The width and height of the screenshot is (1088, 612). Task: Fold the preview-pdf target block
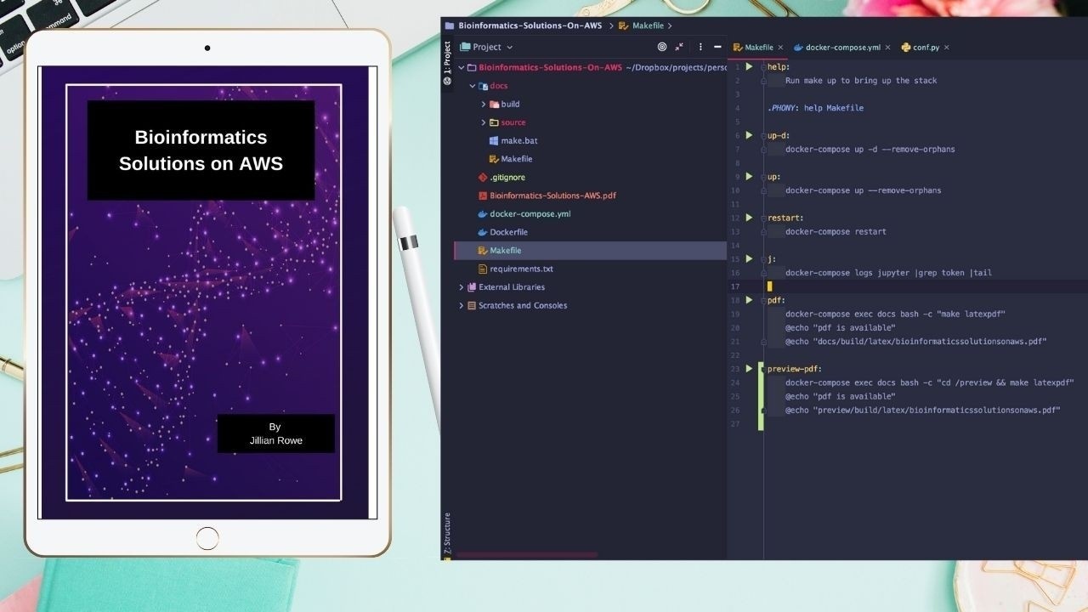(x=763, y=369)
